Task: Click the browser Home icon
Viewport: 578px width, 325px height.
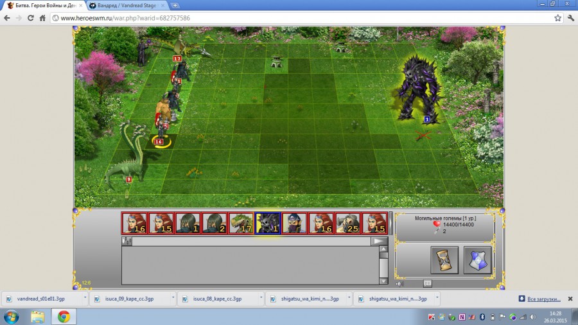Action: pyautogui.click(x=42, y=18)
